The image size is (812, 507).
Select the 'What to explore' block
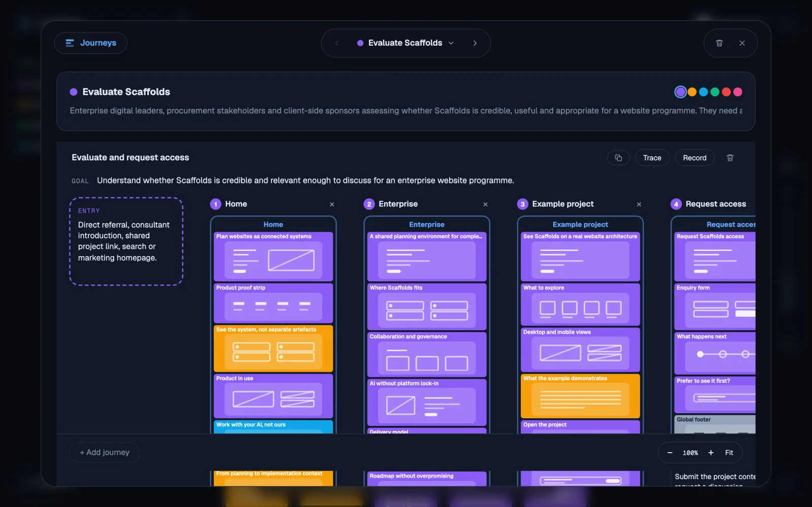click(x=580, y=304)
